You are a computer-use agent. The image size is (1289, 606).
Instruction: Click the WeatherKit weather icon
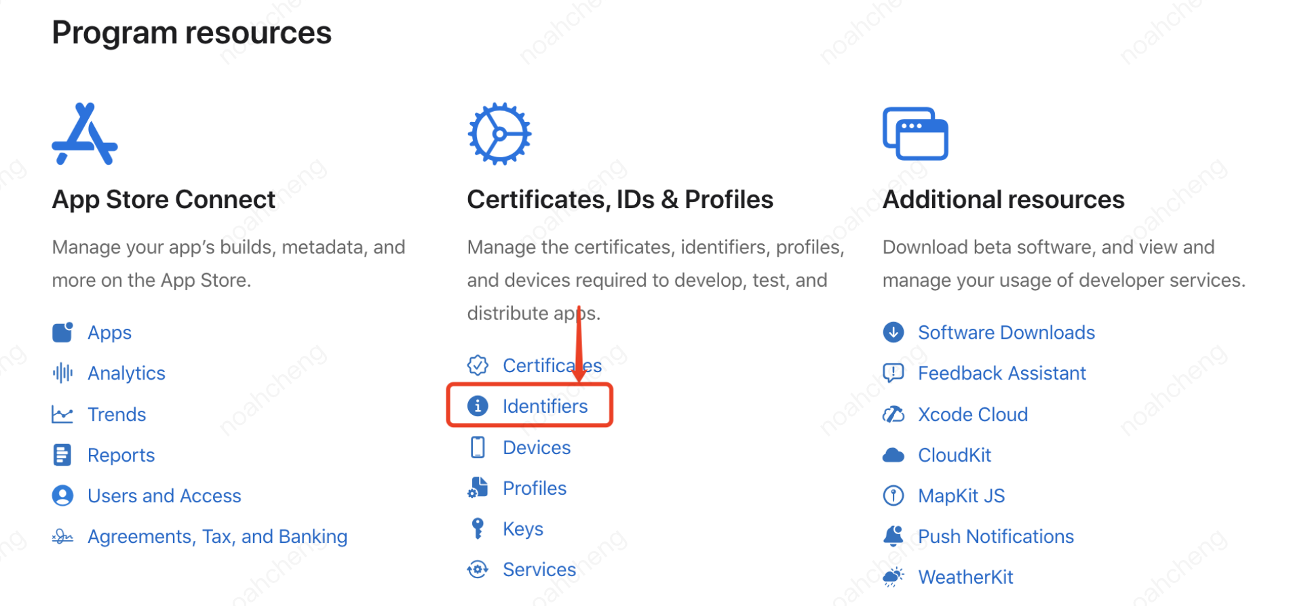click(x=893, y=577)
